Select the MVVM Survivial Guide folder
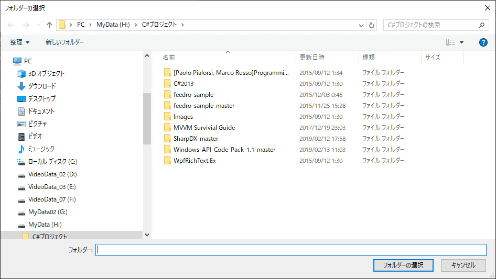Image resolution: width=496 pixels, height=279 pixels. pyautogui.click(x=204, y=128)
